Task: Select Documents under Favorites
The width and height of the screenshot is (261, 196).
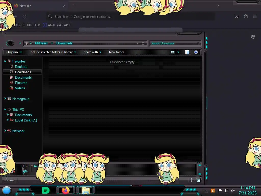Action: [23, 77]
